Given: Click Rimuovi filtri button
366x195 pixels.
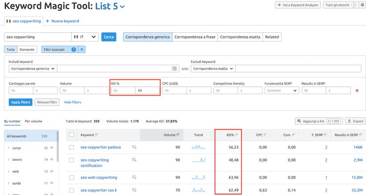Looking at the screenshot, I should [47, 102].
